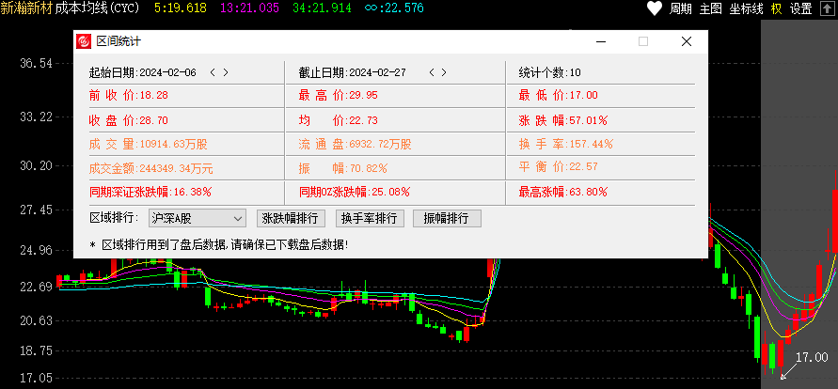
Task: Click the 成交金额:244349.34万元 value
Action: (x=151, y=169)
